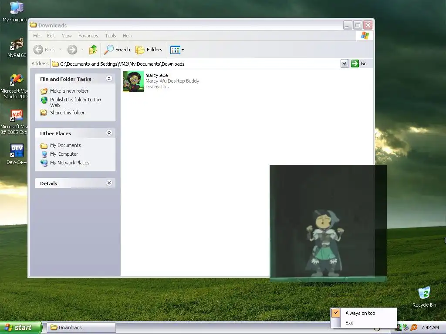Screen dimensions: 446x334
Task: Collapse the Other Places panel
Action: click(109, 133)
